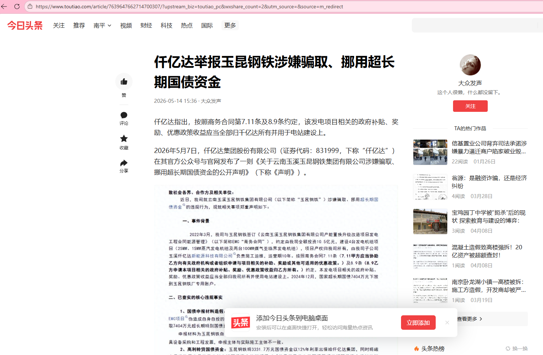Click thumbnail of 信基置业 article
The image size is (543, 355).
point(430,152)
